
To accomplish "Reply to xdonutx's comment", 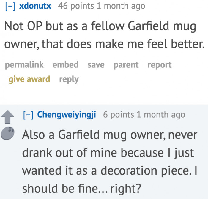I will coord(69,79).
